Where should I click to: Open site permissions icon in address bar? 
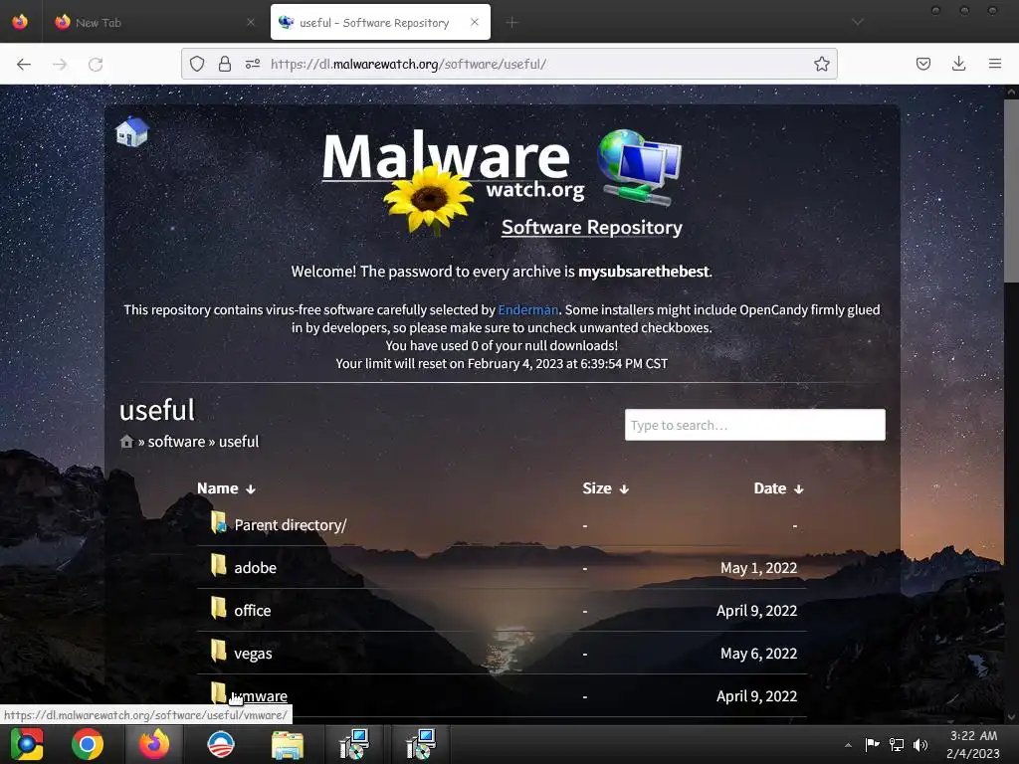pyautogui.click(x=253, y=64)
